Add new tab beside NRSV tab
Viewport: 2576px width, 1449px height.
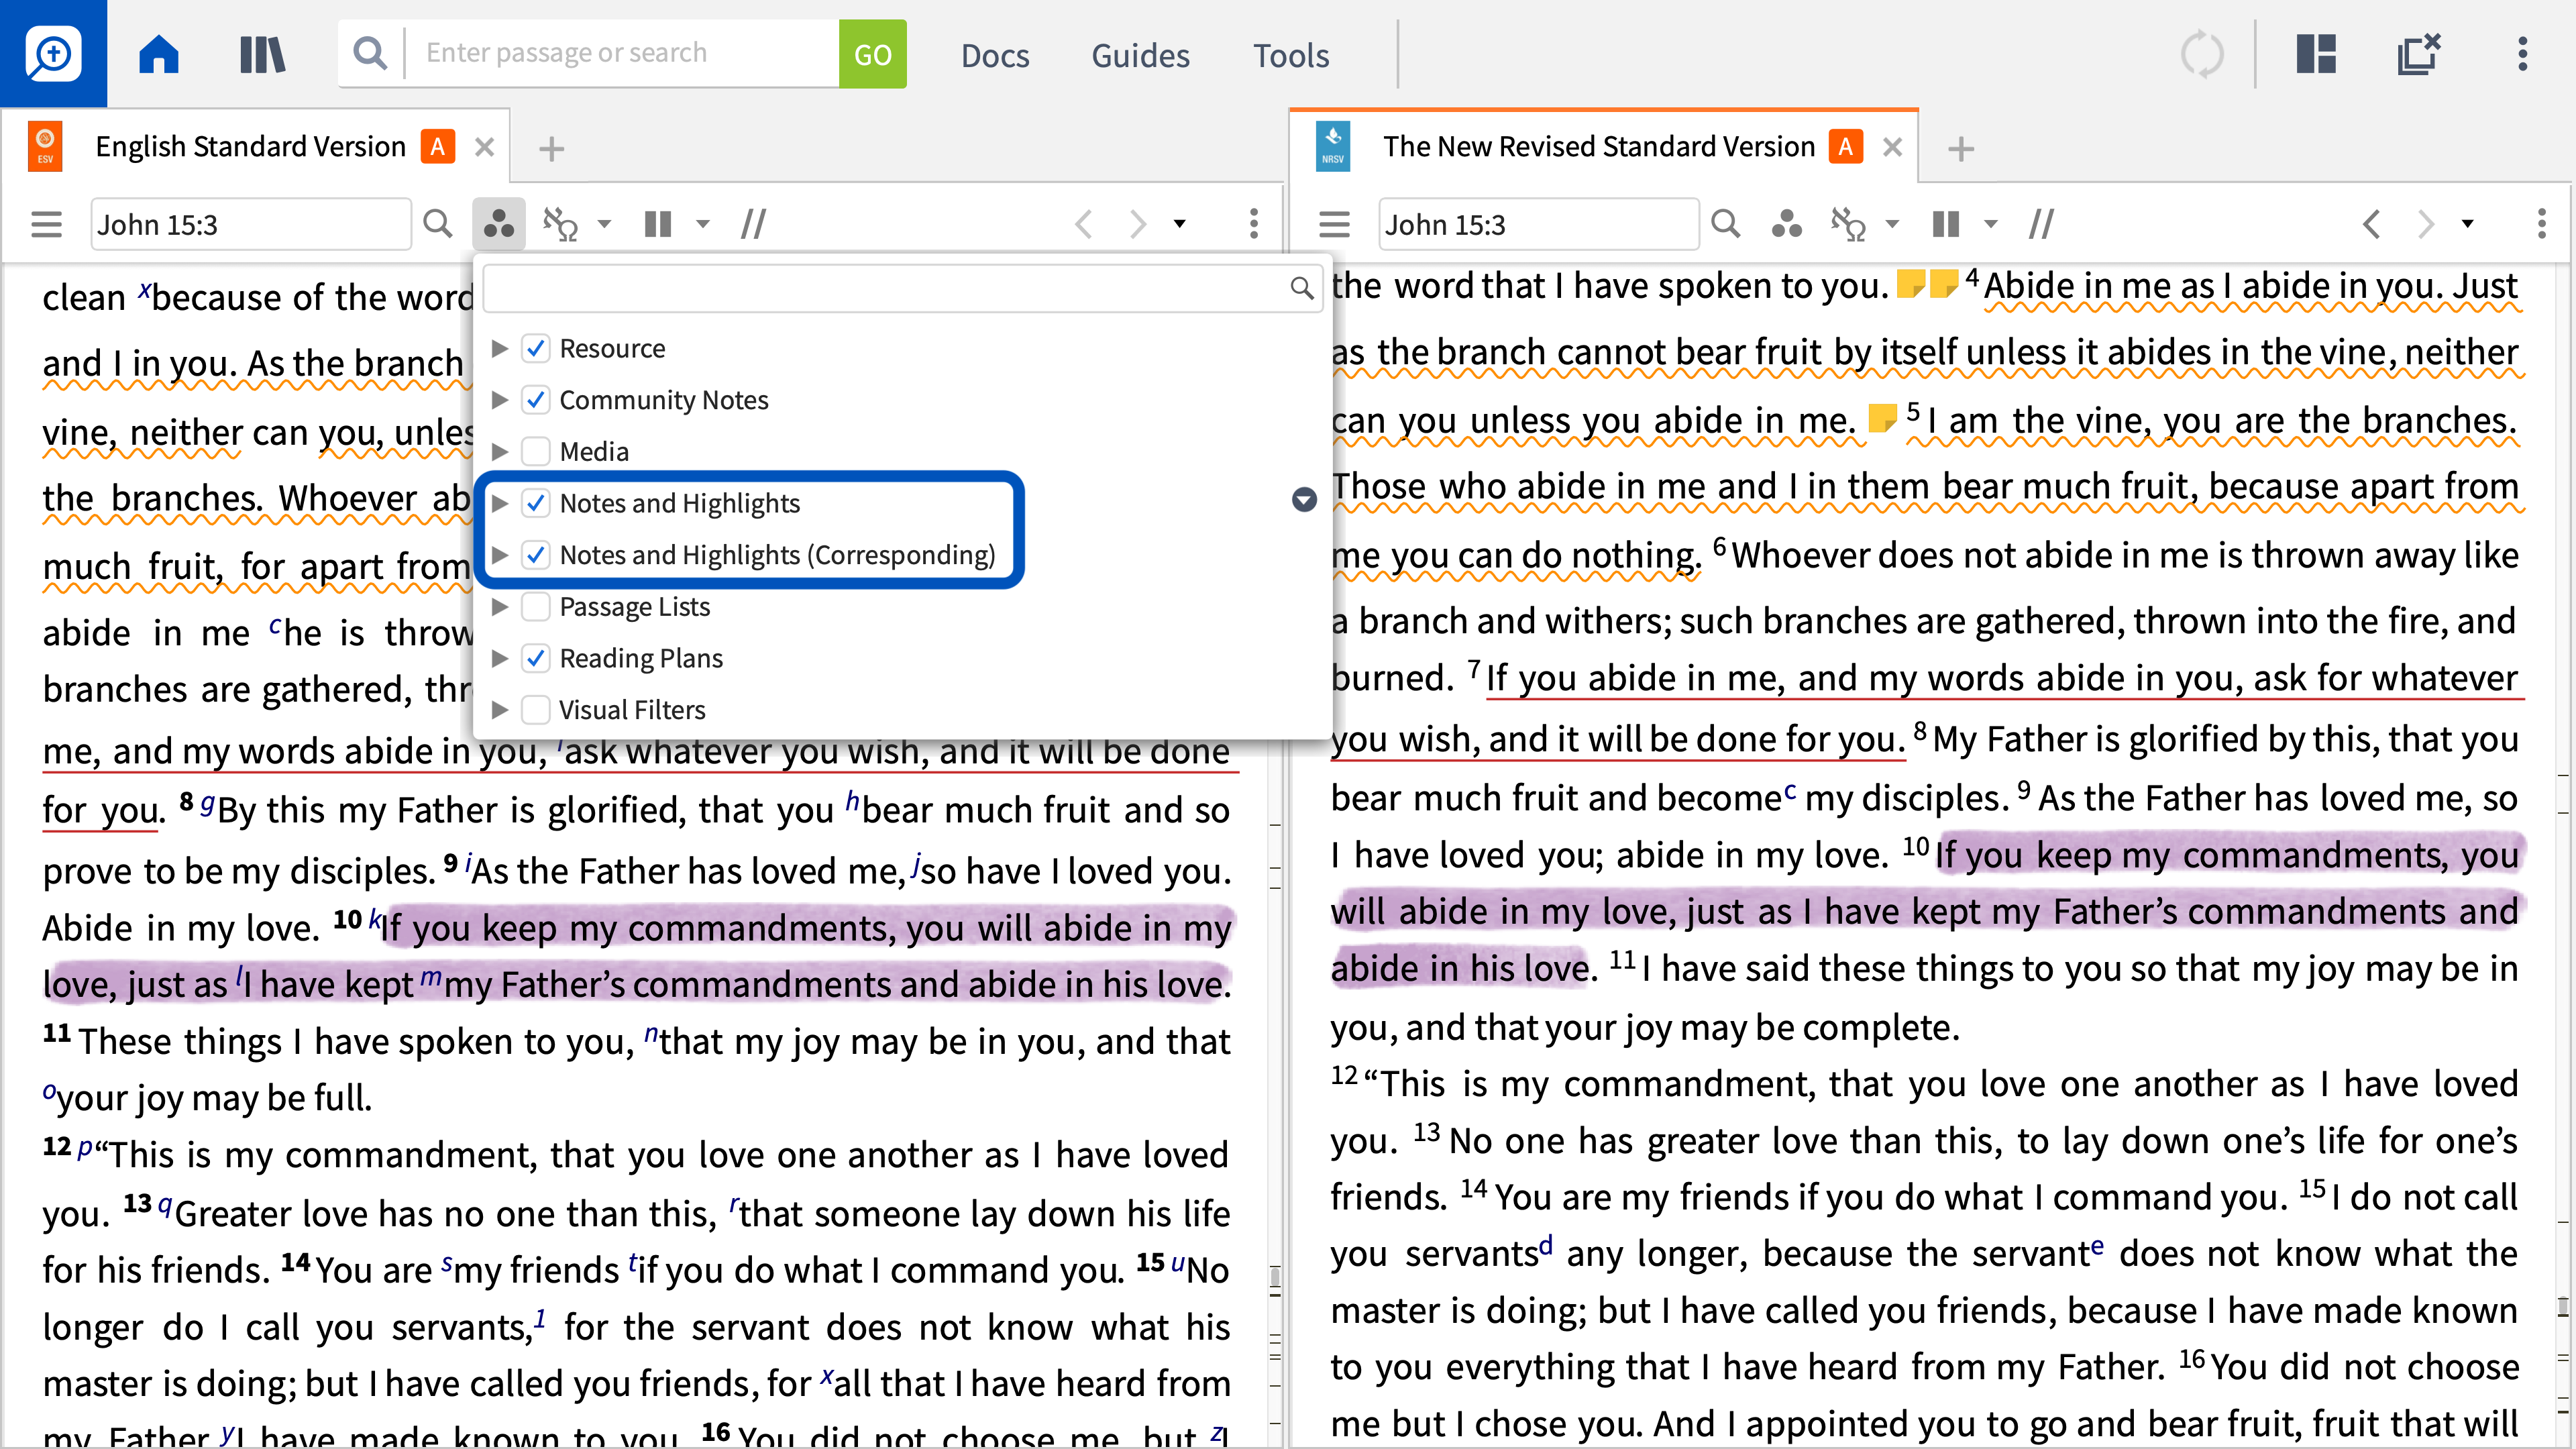(1961, 149)
